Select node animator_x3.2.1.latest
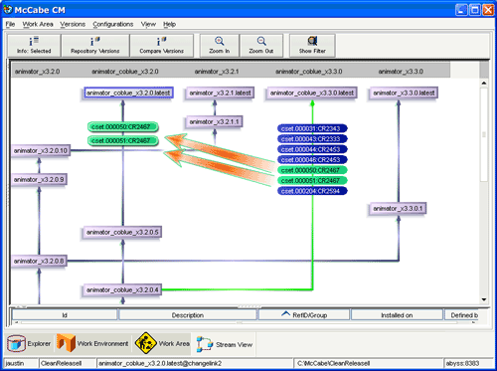497x371 pixels. (220, 93)
